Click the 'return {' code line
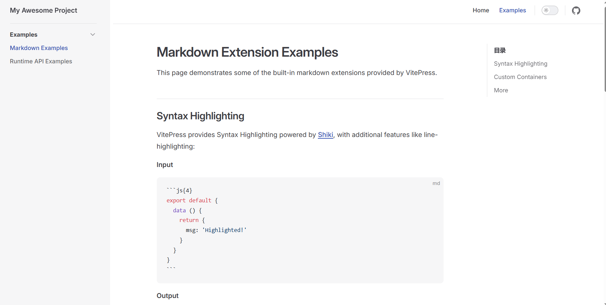This screenshot has width=606, height=305. [x=192, y=220]
